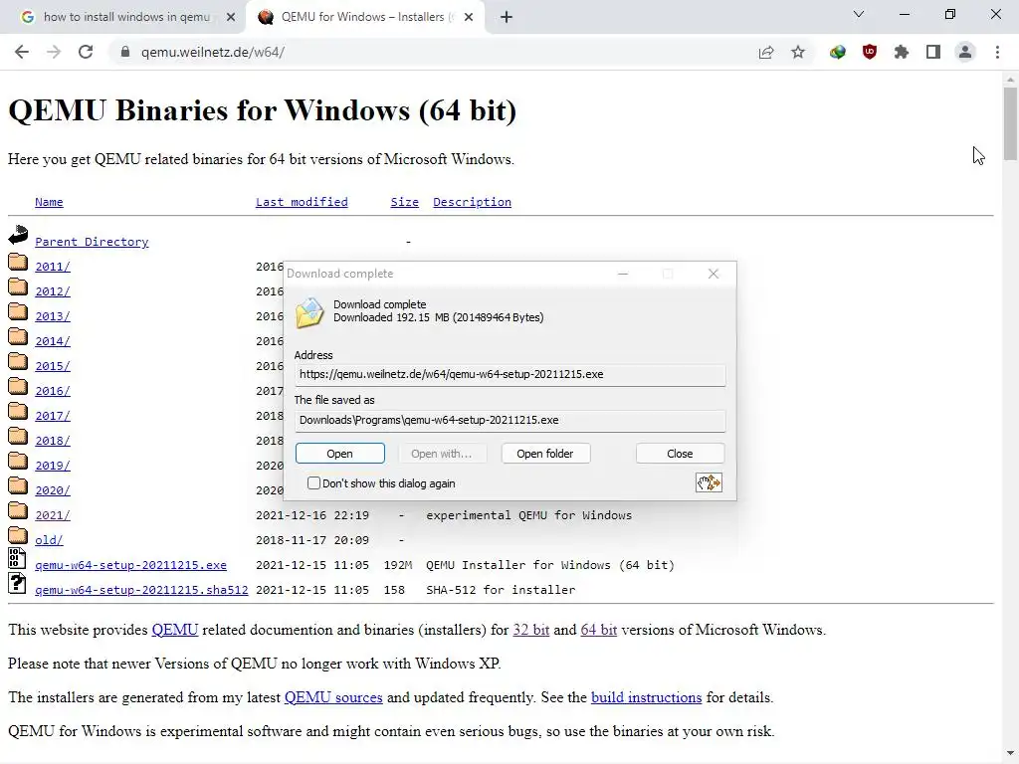Open the 2012/ folder link
1019x764 pixels.
click(53, 291)
